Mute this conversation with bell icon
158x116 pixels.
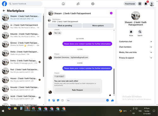pos(131,32)
